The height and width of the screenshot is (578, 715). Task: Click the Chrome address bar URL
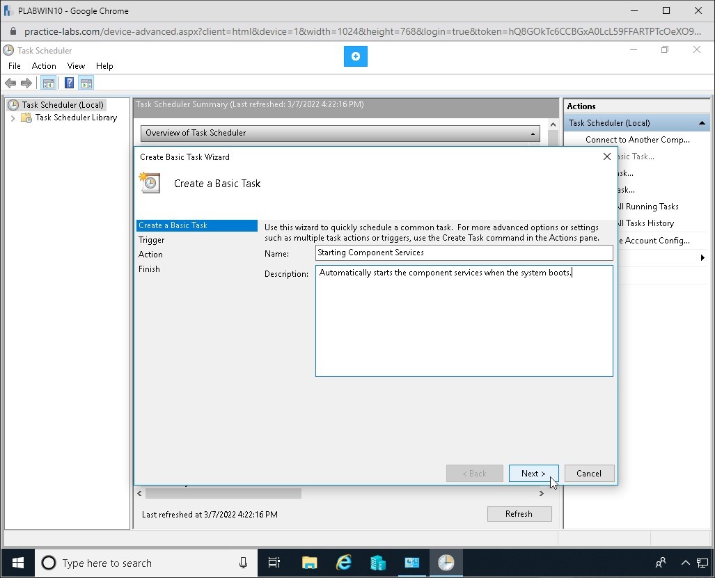click(x=363, y=31)
